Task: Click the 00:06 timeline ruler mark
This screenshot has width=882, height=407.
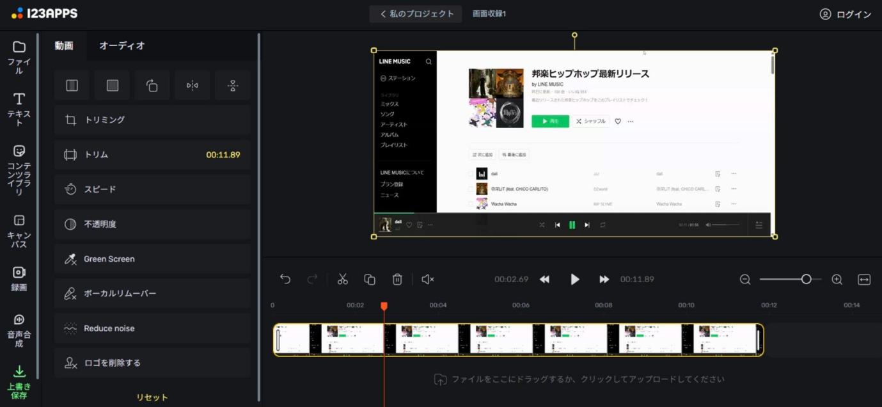Action: pyautogui.click(x=521, y=305)
